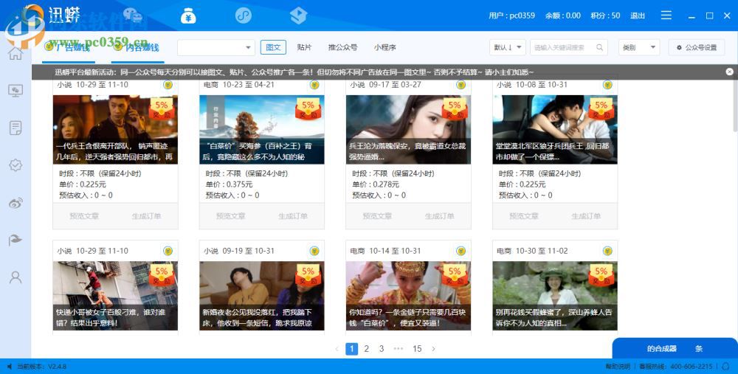This screenshot has width=738, height=374.
Task: Switch to the 内容赚钱 tab
Action: click(x=137, y=47)
